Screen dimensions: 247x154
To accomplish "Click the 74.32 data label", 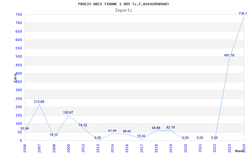I will point(83,125).
